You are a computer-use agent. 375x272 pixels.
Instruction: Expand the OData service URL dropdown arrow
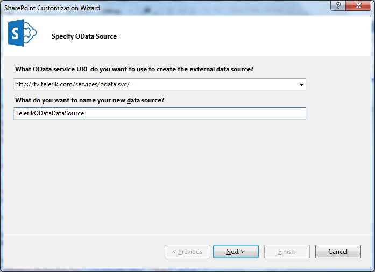301,85
